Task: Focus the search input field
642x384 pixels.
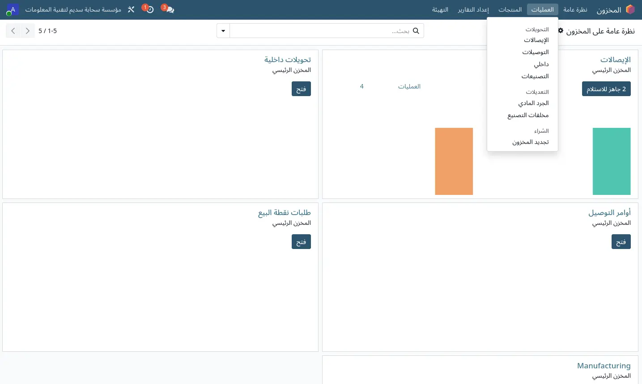Action: [x=320, y=31]
